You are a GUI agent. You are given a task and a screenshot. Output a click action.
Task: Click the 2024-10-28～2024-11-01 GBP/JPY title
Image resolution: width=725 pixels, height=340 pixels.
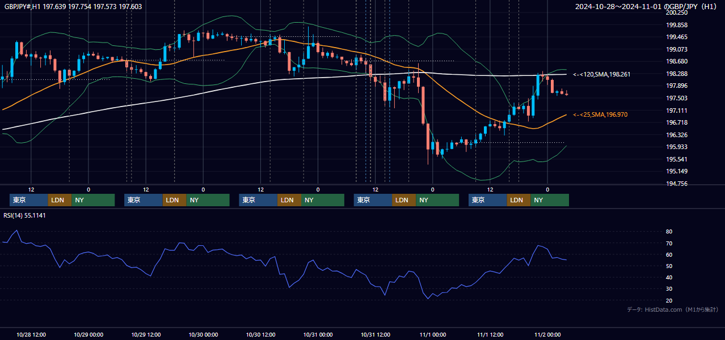[646, 7]
